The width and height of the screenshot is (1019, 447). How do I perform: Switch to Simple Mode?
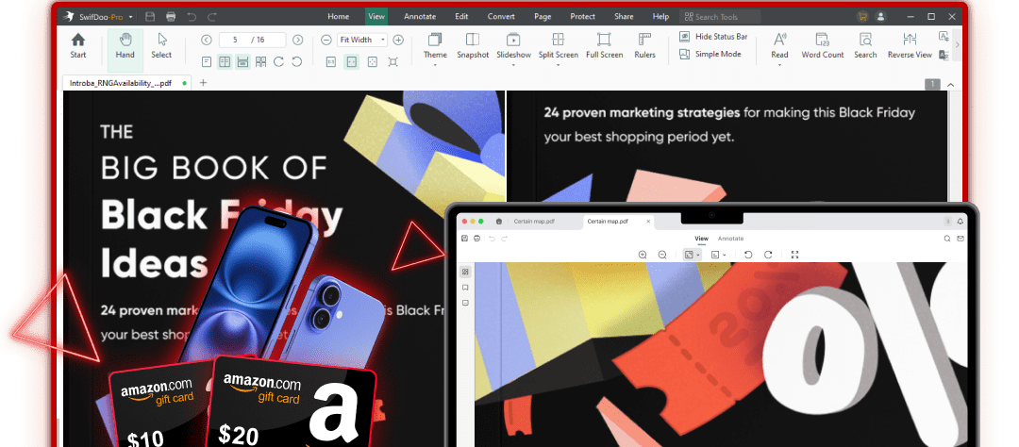(x=710, y=54)
